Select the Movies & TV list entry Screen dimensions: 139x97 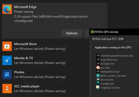point(46,60)
